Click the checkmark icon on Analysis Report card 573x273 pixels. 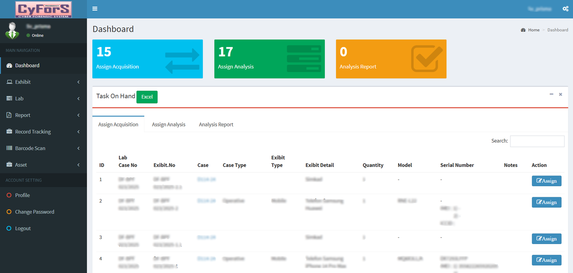click(427, 58)
